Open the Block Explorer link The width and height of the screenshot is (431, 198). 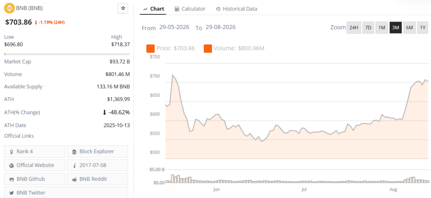pyautogui.click(x=97, y=152)
